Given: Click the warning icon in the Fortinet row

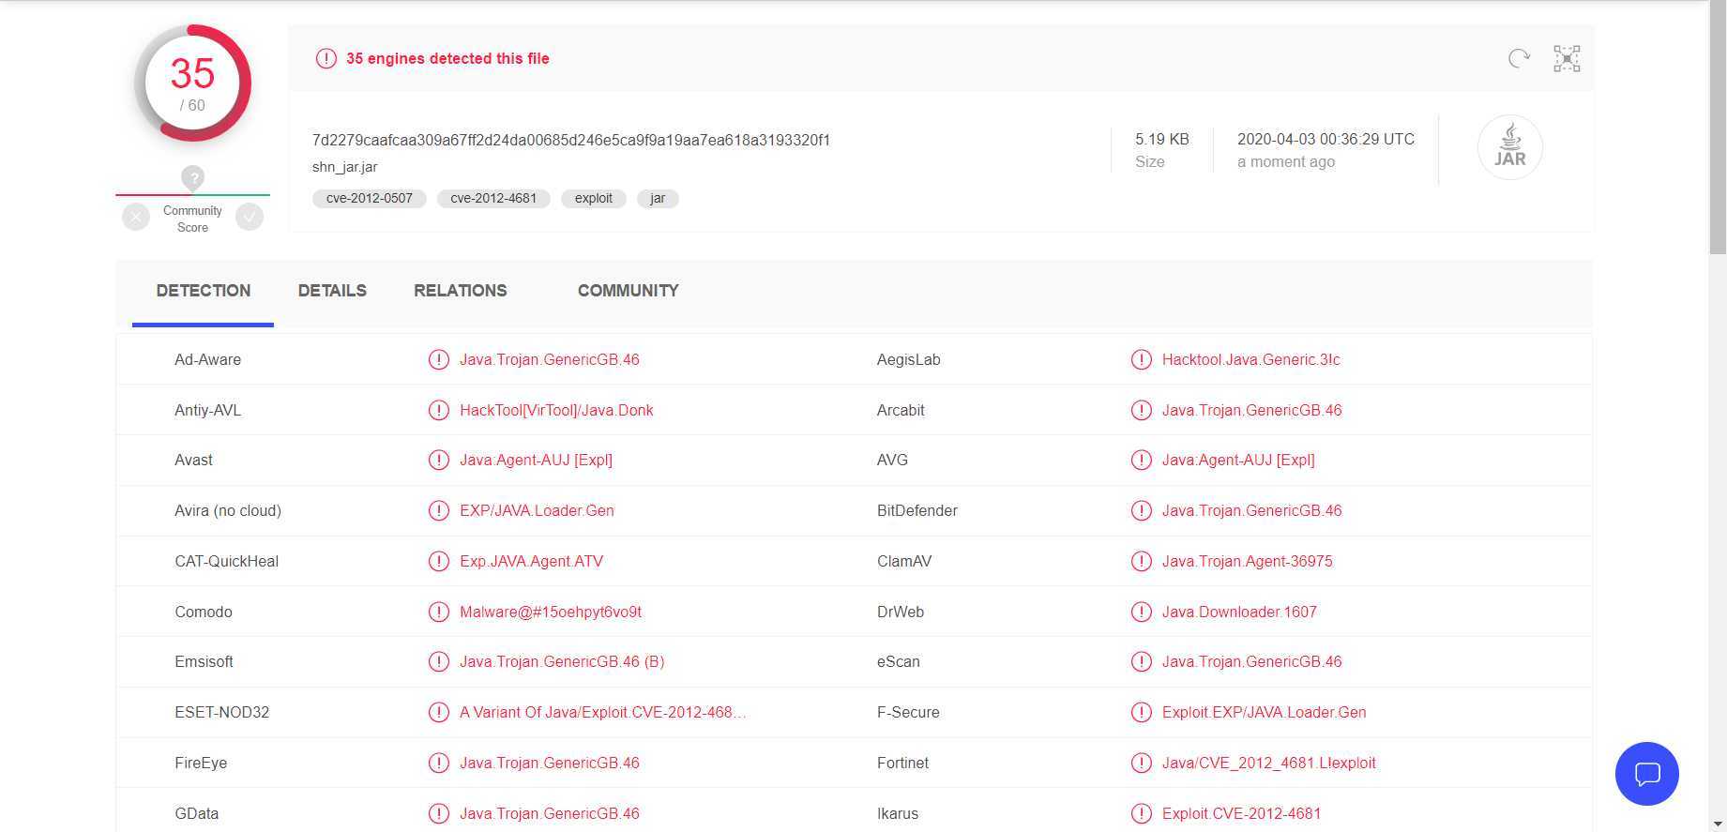Looking at the screenshot, I should pyautogui.click(x=1141, y=763).
